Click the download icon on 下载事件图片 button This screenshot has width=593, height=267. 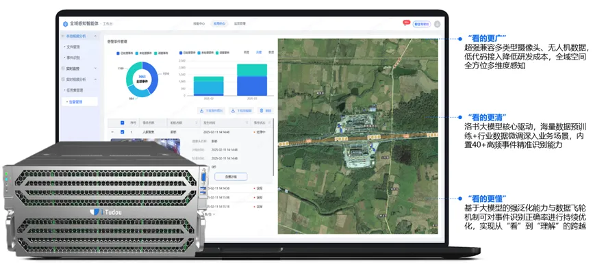coord(201,111)
